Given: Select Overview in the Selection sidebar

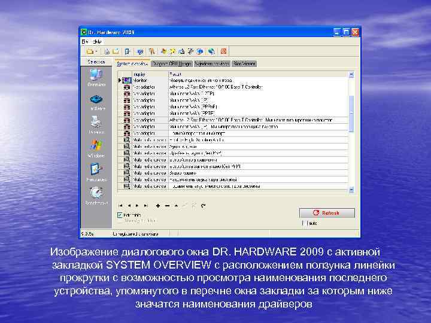Looking at the screenshot, I should (96, 77).
